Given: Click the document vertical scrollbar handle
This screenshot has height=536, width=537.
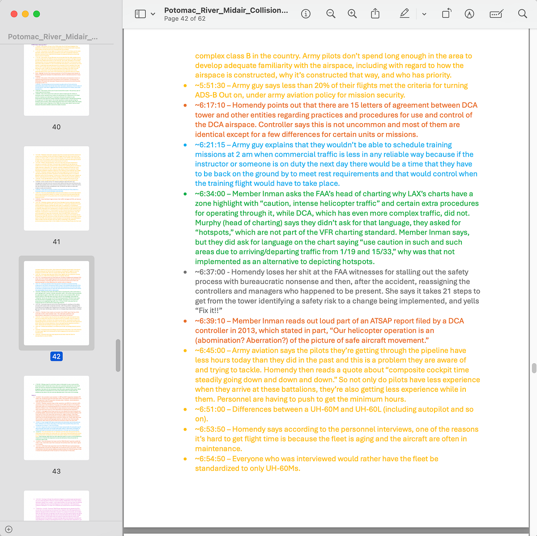Looking at the screenshot, I should (534, 368).
